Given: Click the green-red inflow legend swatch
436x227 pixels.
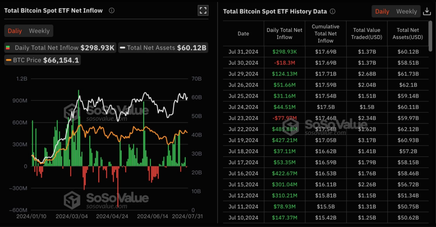Looking at the screenshot, I should point(8,48).
